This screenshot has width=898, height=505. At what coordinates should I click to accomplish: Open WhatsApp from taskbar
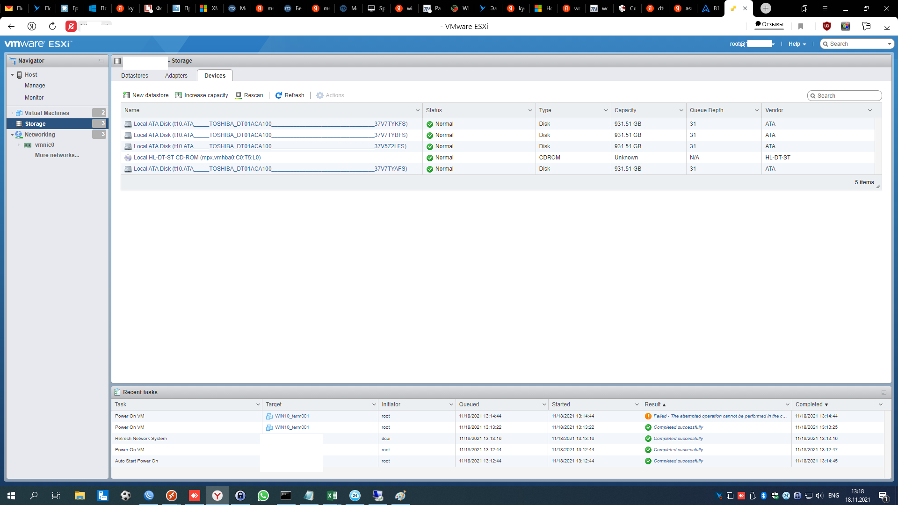(x=263, y=496)
